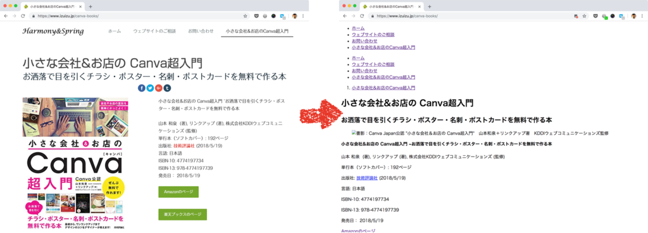Select the page tab in the right window
Viewport: 648px width, 233px height.
pos(392,6)
